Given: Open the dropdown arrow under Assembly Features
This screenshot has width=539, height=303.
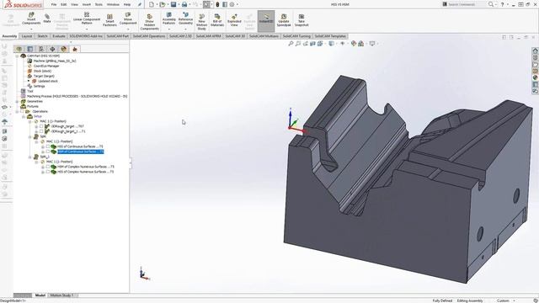Looking at the screenshot, I should [x=168, y=29].
